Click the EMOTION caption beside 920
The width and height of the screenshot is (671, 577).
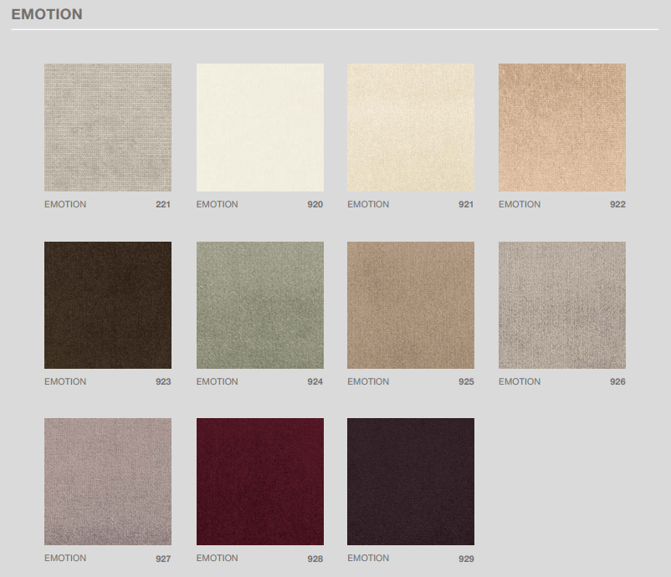[x=217, y=204]
